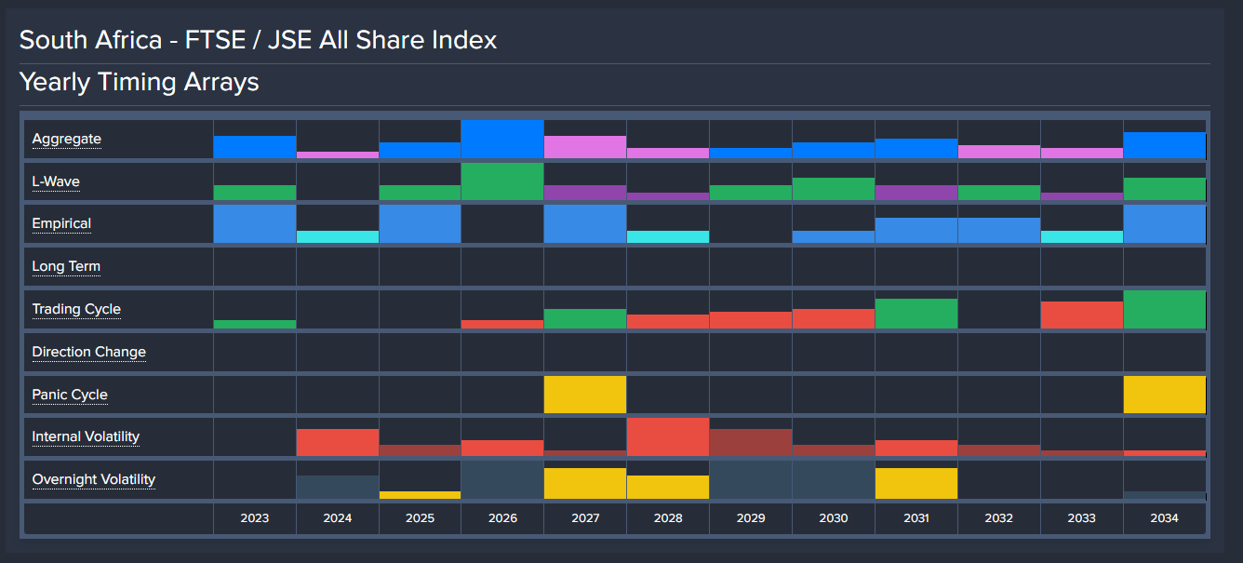1243x563 pixels.
Task: Click the yellow Overnight Volatility bar for 2025
Action: pyautogui.click(x=420, y=495)
